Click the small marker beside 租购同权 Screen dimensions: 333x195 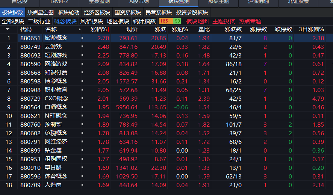82,159
